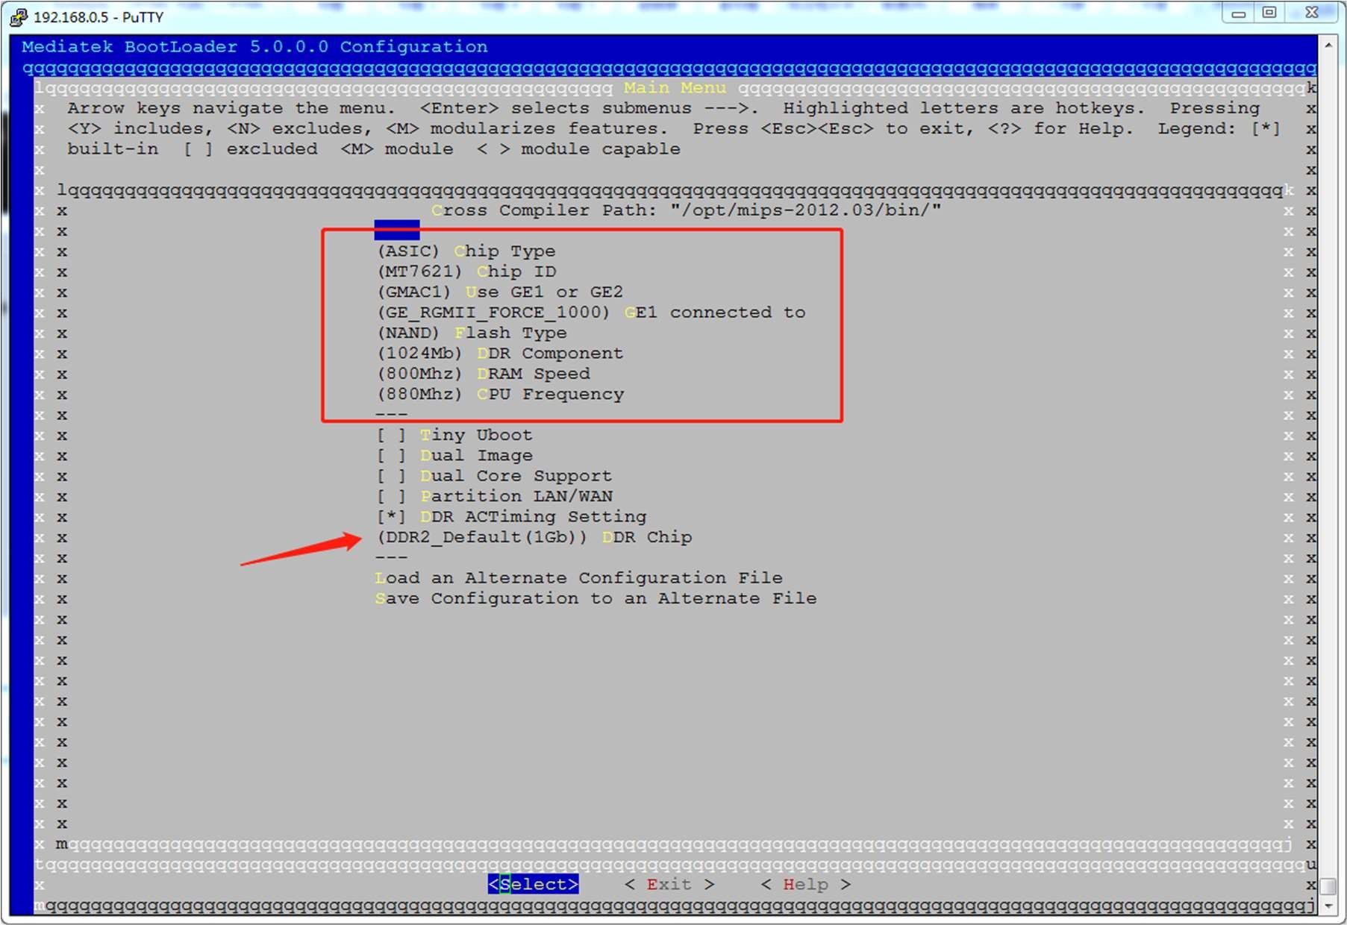The width and height of the screenshot is (1347, 925).
Task: Click the Main Menu title text
Action: pyautogui.click(x=675, y=88)
